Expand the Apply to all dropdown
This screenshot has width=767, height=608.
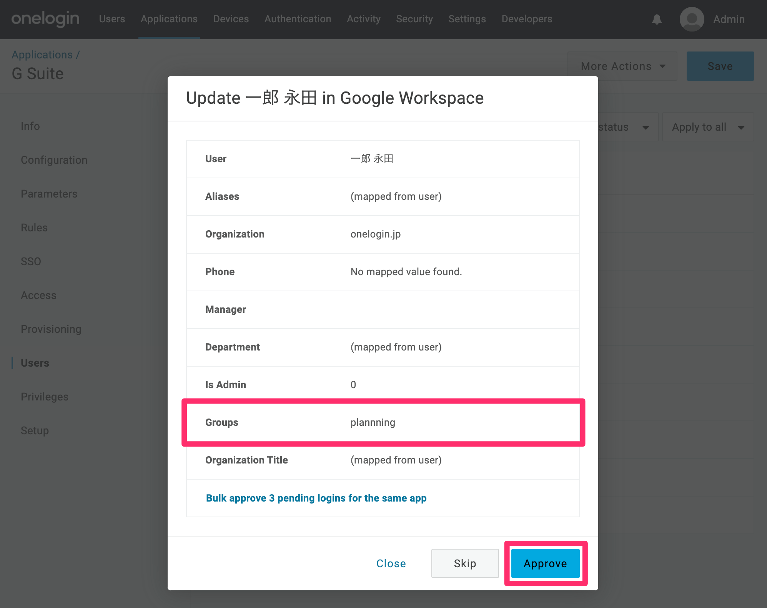pyautogui.click(x=708, y=127)
